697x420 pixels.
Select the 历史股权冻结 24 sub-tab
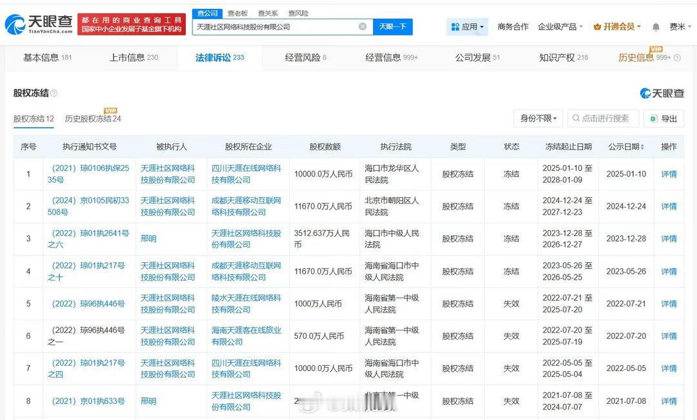click(93, 119)
